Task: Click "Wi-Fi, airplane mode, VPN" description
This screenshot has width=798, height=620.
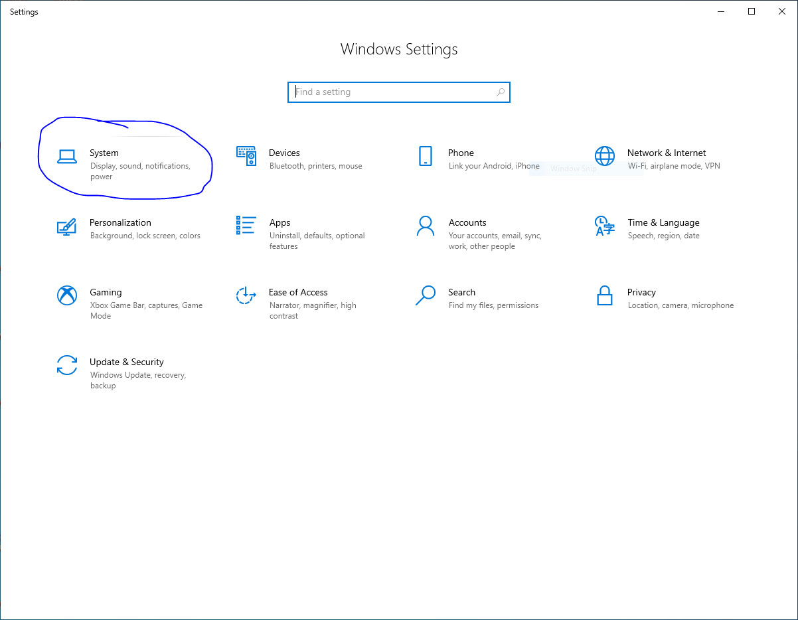Action: tap(674, 166)
